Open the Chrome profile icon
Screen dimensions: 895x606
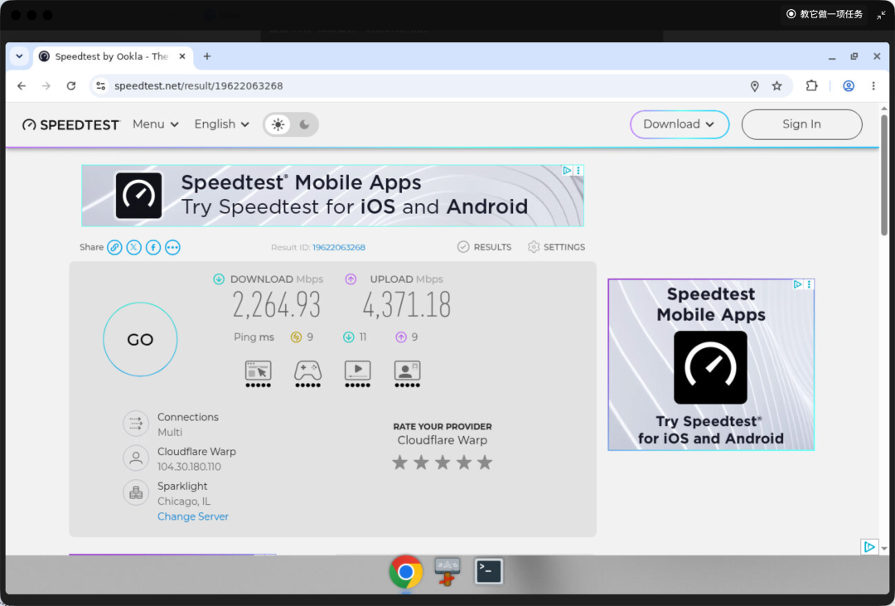tap(849, 86)
